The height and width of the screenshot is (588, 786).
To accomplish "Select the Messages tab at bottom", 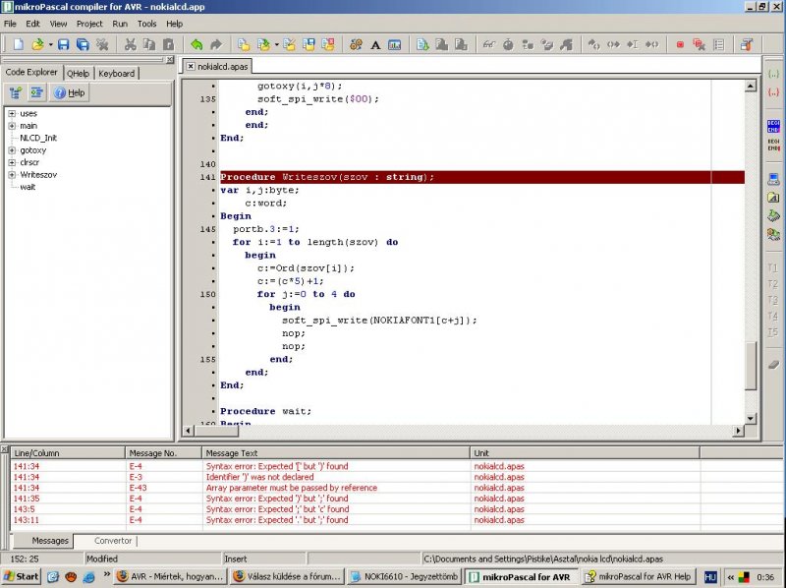I will tap(50, 541).
